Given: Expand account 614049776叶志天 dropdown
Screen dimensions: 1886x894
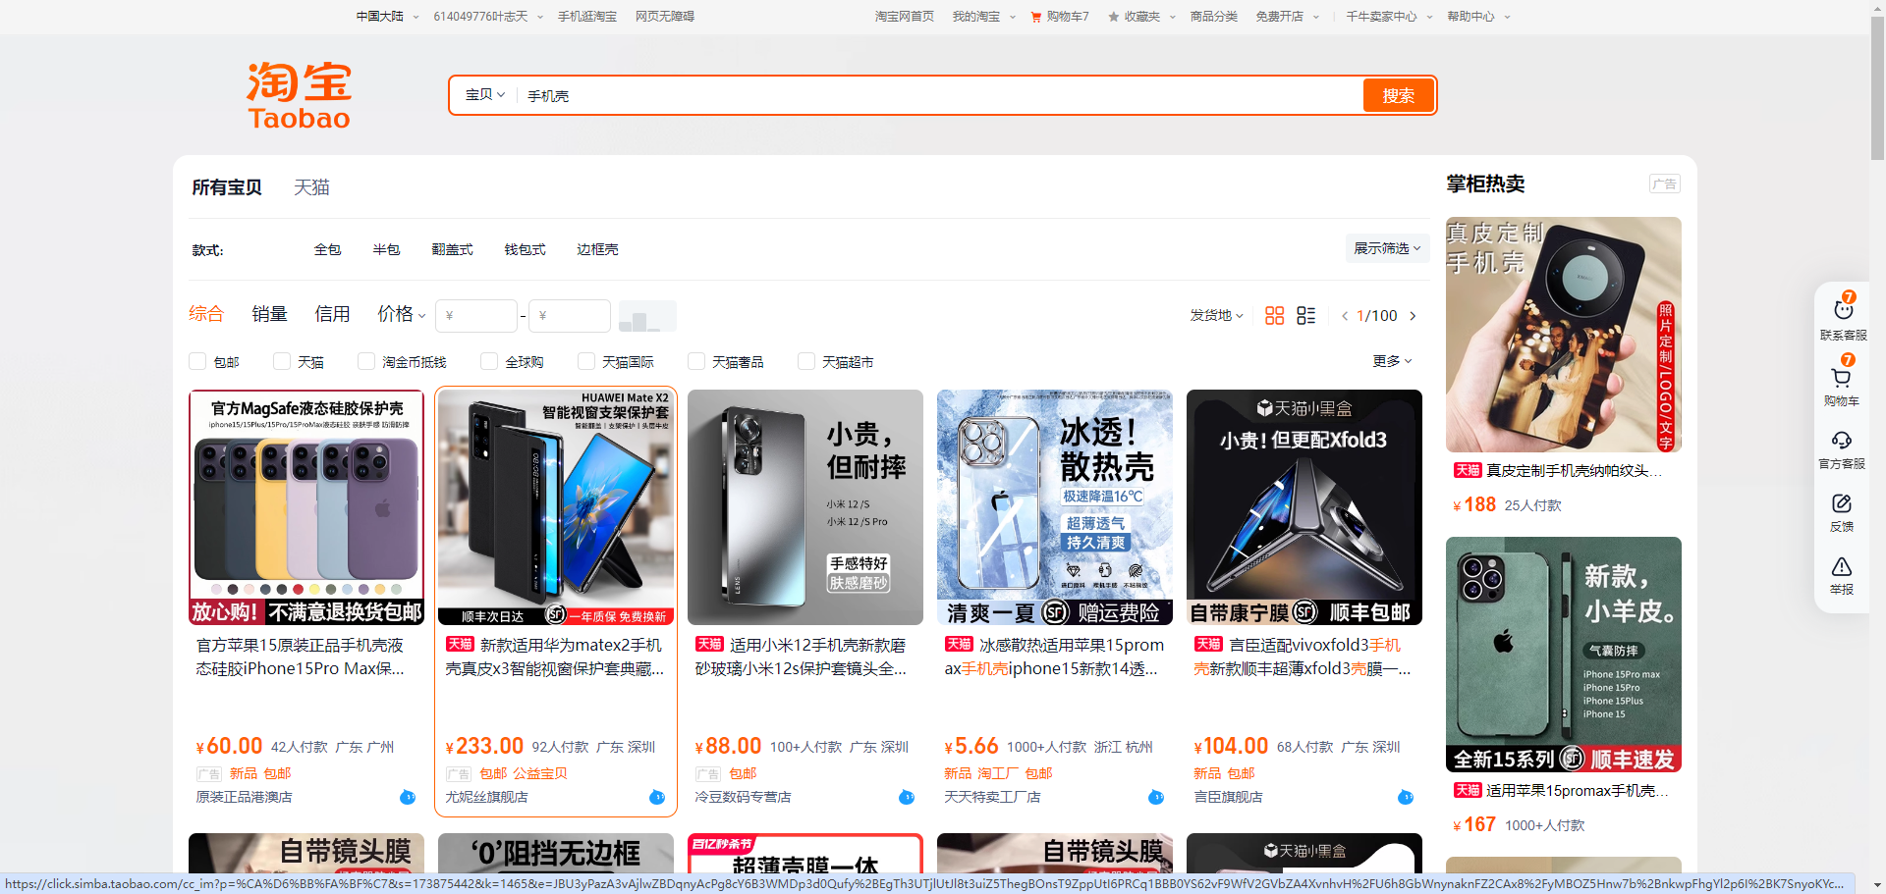Looking at the screenshot, I should pyautogui.click(x=488, y=17).
